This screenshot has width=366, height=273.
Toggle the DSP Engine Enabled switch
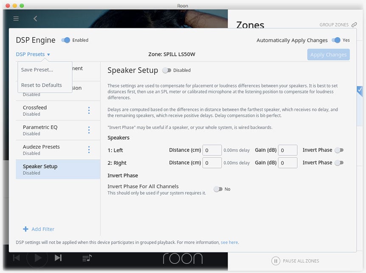[x=65, y=40]
